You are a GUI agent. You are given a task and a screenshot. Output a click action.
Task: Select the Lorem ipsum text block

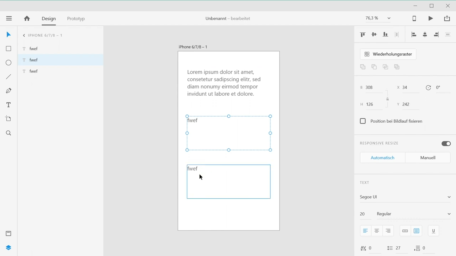(224, 83)
